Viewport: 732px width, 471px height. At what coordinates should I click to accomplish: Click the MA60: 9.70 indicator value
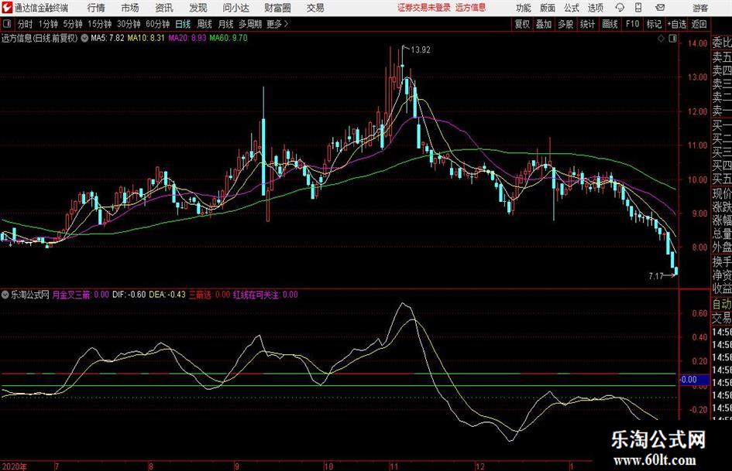[x=229, y=38]
